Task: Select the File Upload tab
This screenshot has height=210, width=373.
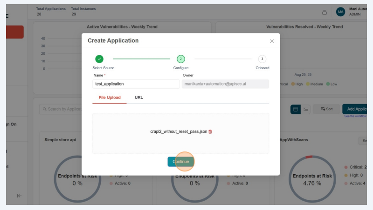Action: click(x=110, y=98)
